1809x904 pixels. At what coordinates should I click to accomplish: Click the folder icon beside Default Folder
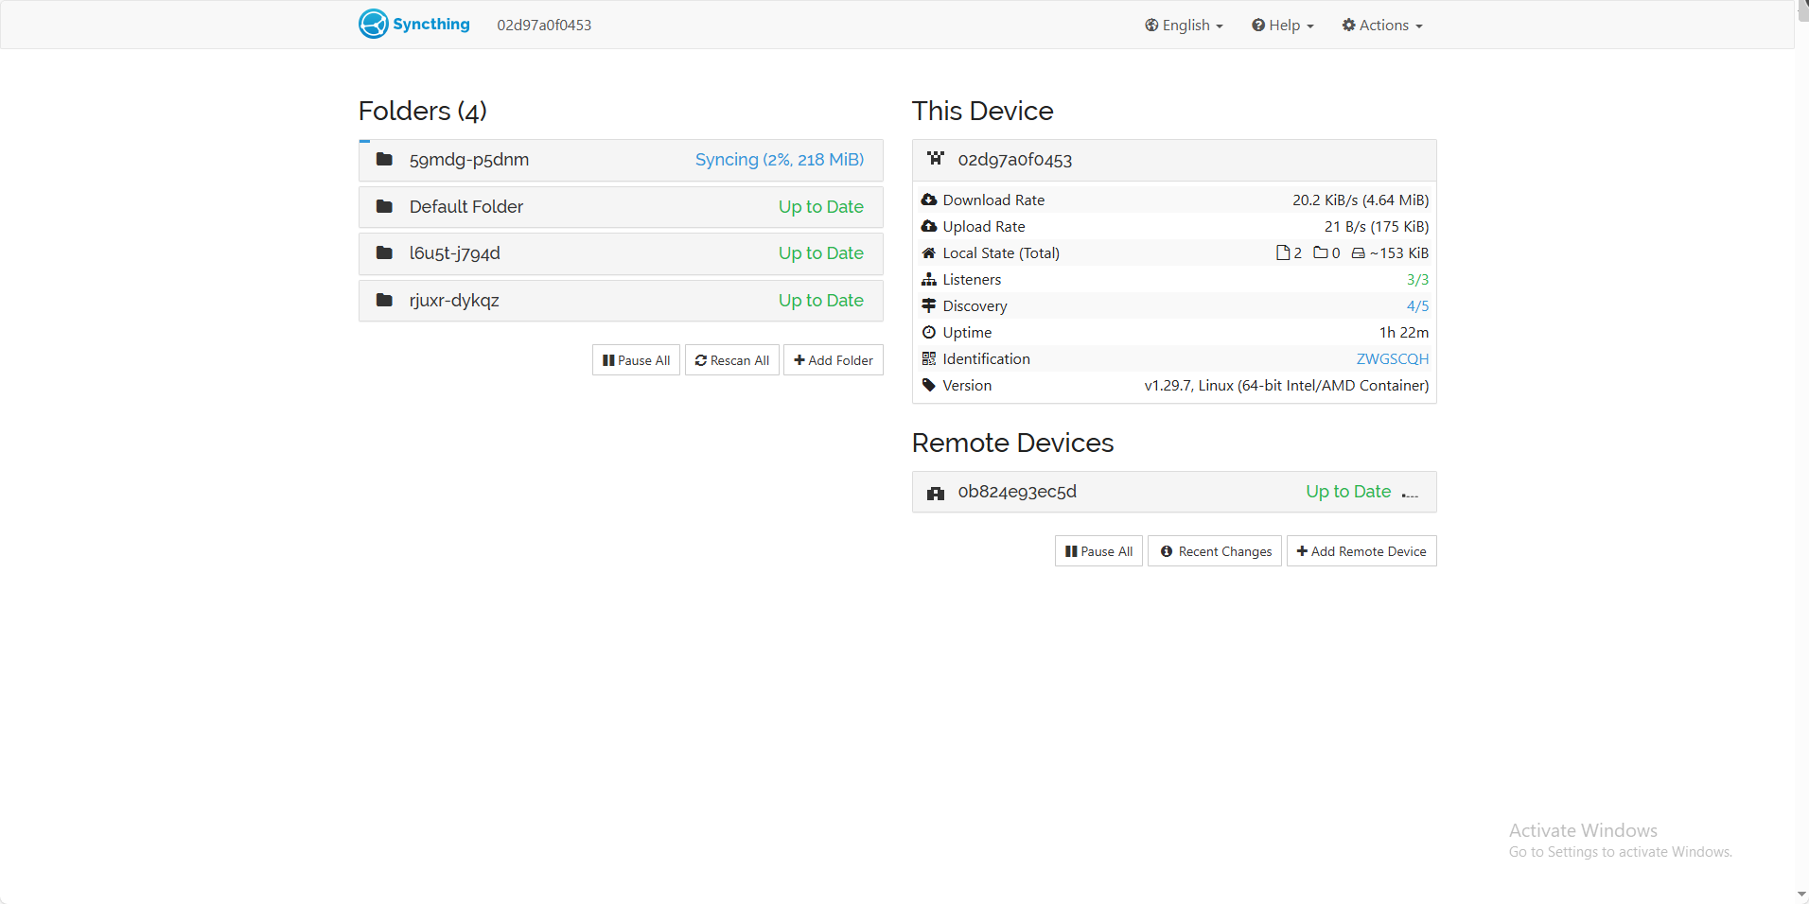(384, 206)
